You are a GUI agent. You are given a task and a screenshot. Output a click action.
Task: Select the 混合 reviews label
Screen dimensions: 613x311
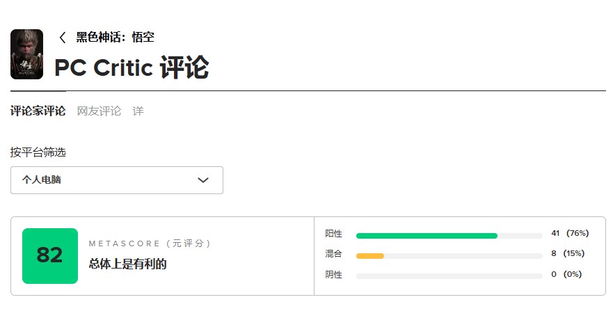click(x=334, y=254)
